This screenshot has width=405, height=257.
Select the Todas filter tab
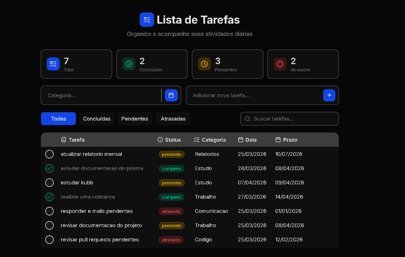[x=58, y=119]
